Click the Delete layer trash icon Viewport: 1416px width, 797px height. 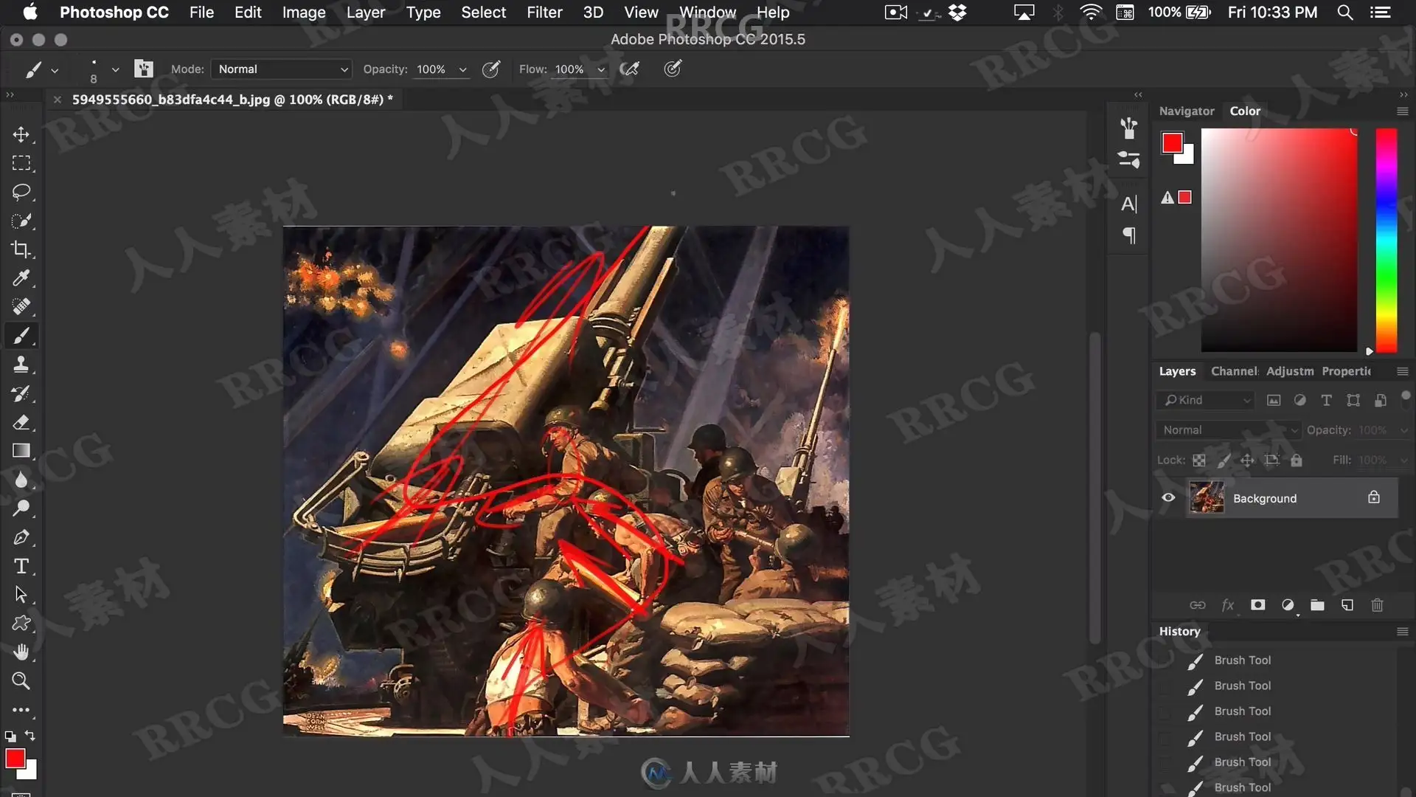tap(1377, 605)
